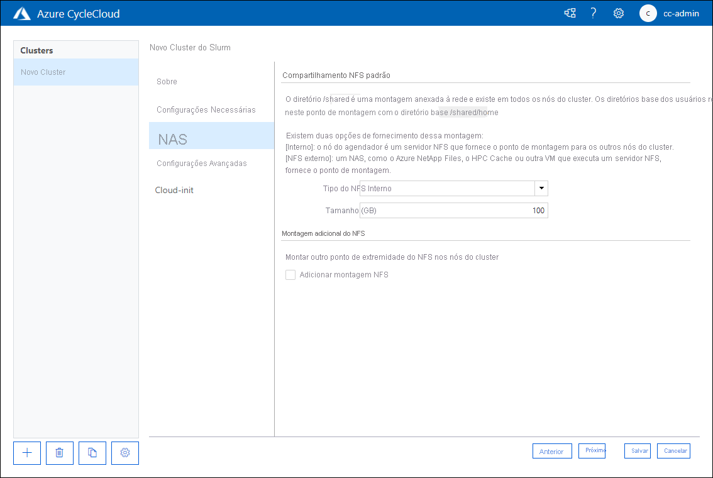The width and height of the screenshot is (713, 478).
Task: Open Configurações Necessárias section
Action: (x=206, y=109)
